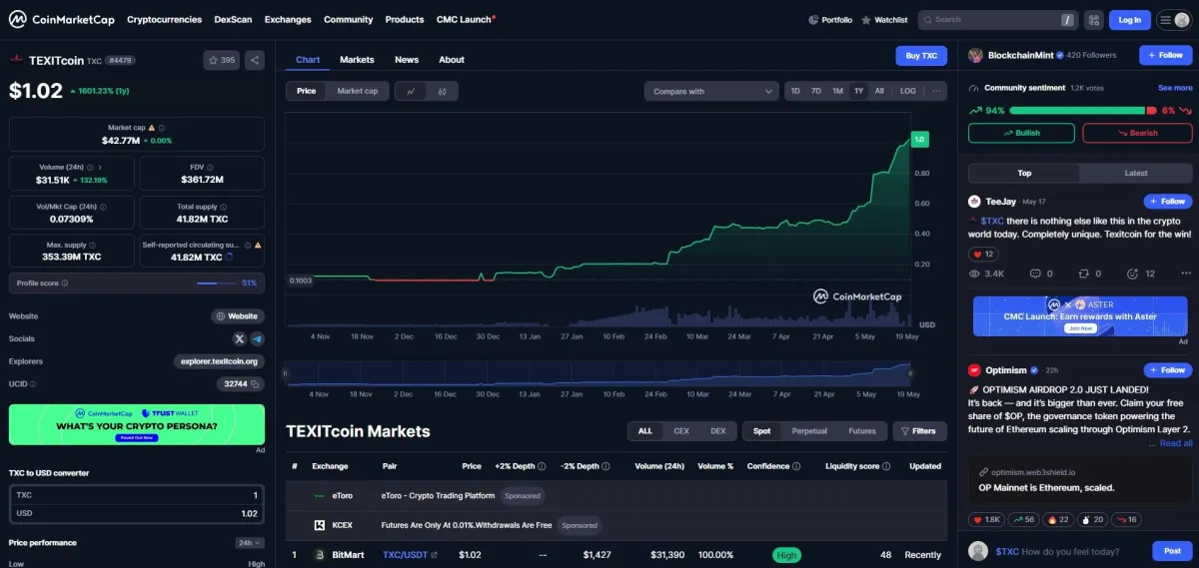Filter markets by CEX
The width and height of the screenshot is (1199, 568).
click(x=681, y=431)
